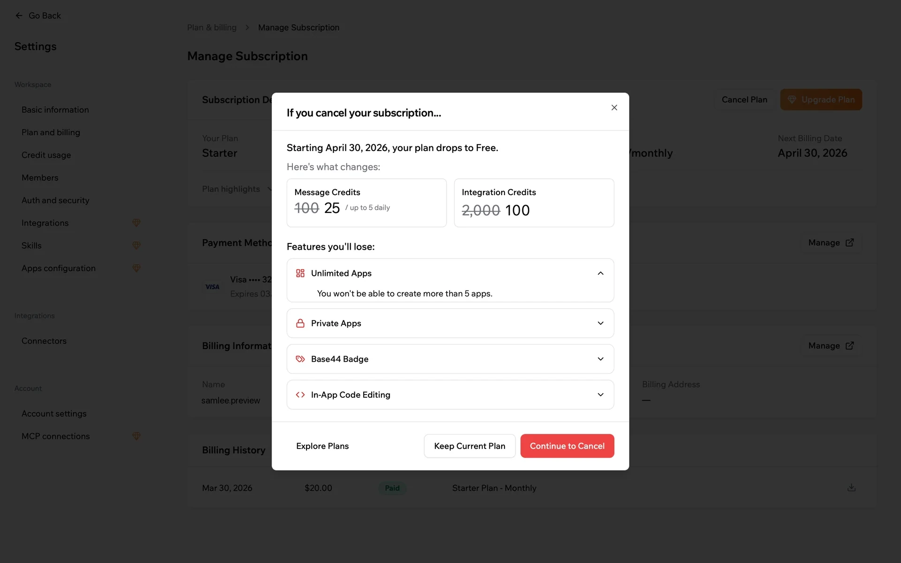The height and width of the screenshot is (563, 901).
Task: Click Keep Current Plan button
Action: click(x=469, y=446)
